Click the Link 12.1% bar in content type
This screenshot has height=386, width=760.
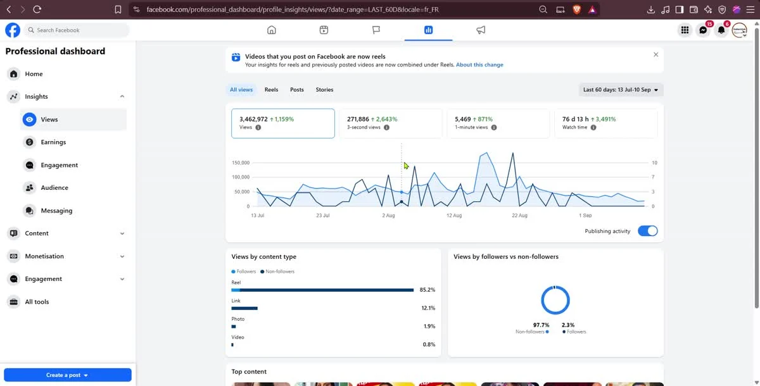coord(244,308)
